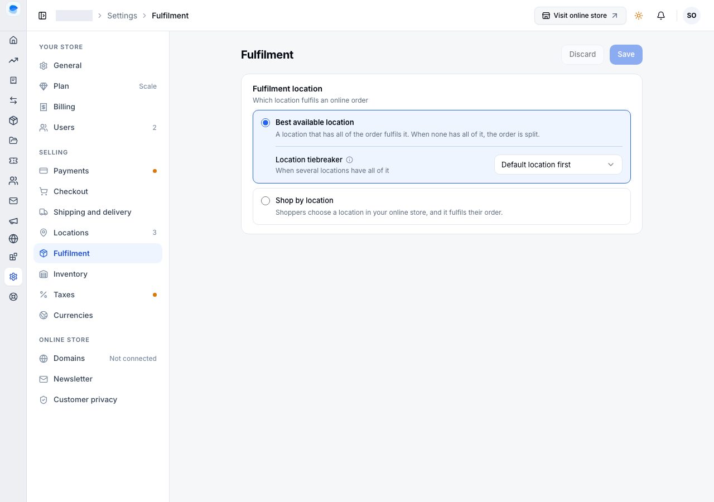Open Currencies settings
The image size is (714, 502).
98,315
